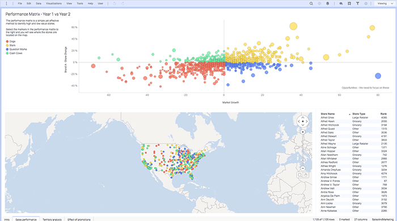Open the filters funnel icon
Screen dimensions: 397x221
pyautogui.click(x=357, y=3)
